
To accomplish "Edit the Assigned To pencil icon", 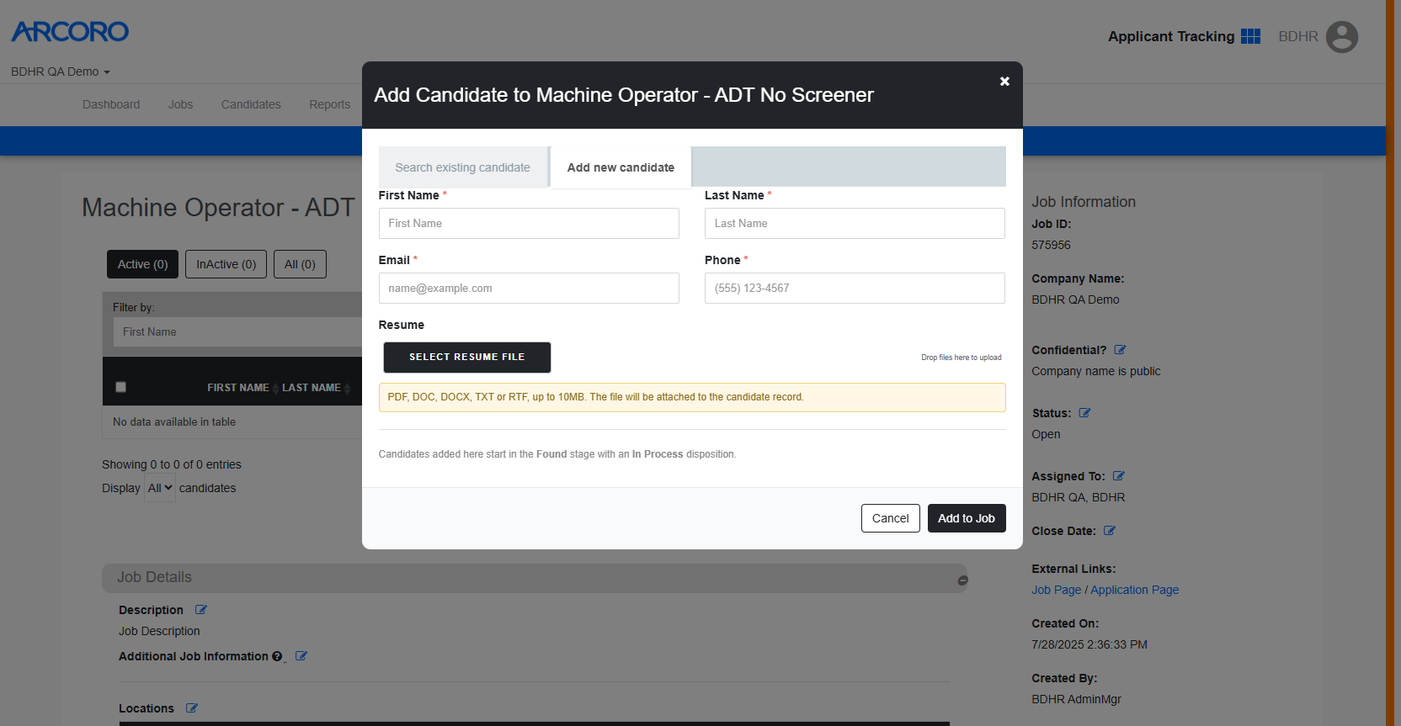I will [x=1118, y=476].
